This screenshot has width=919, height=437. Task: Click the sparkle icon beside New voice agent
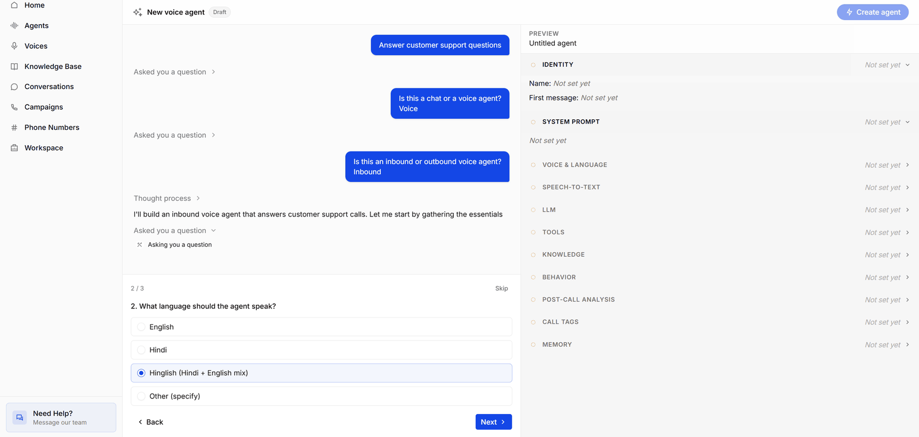coord(138,12)
